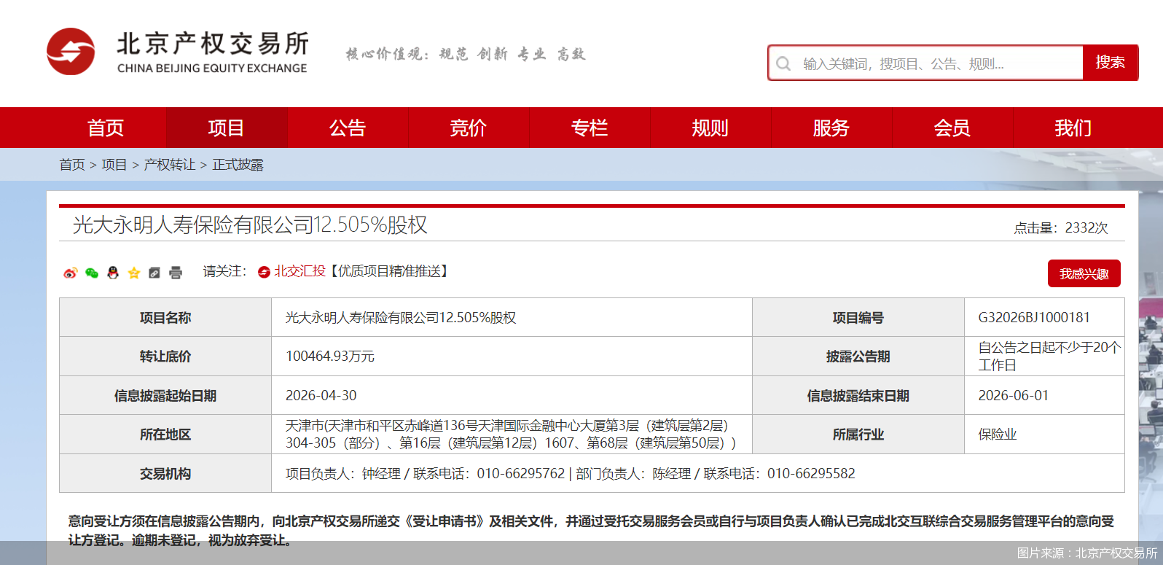Image resolution: width=1163 pixels, height=565 pixels.
Task: Click the project number G32026BJ1000181
Action: click(1034, 317)
